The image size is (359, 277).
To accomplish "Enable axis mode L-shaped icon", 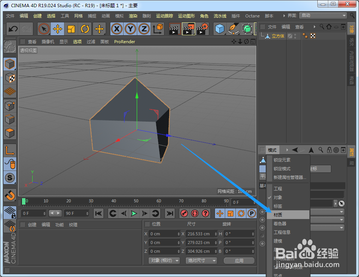I will coord(10,150).
